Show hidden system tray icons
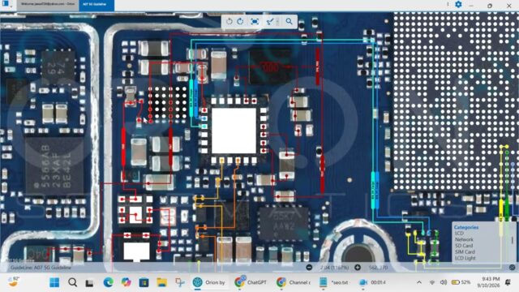The image size is (519, 292). pyautogui.click(x=419, y=282)
